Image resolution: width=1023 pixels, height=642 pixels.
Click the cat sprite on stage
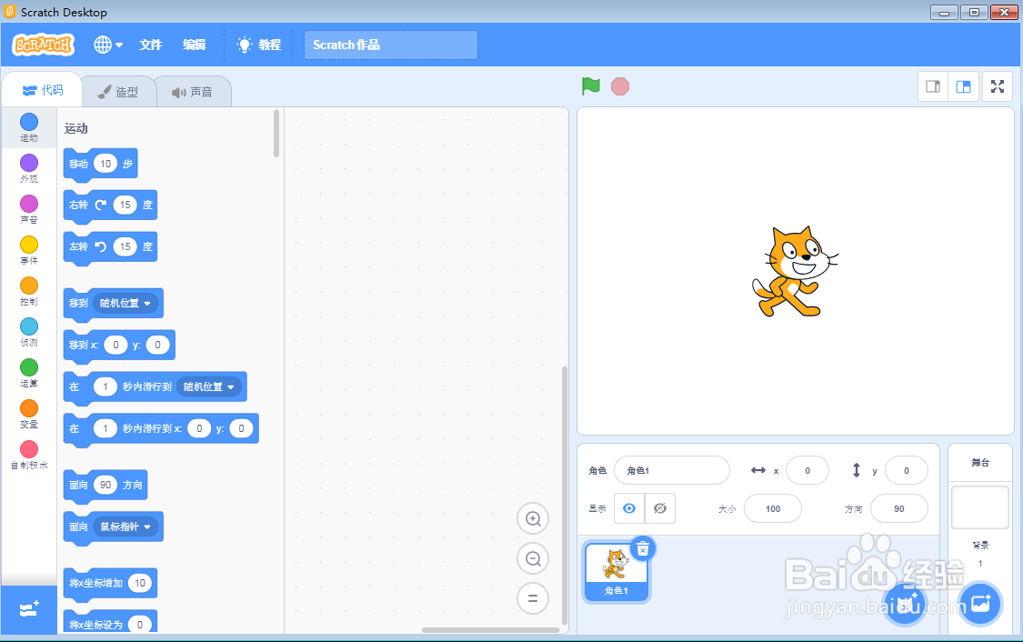pyautogui.click(x=794, y=271)
